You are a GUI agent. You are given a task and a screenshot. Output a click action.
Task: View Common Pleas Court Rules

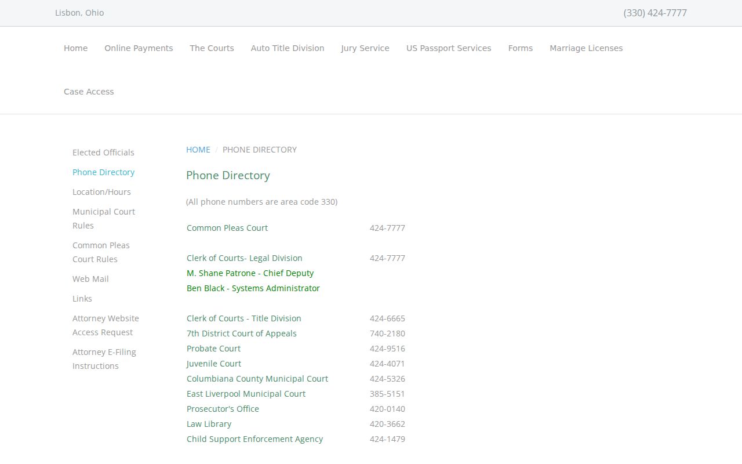click(101, 252)
